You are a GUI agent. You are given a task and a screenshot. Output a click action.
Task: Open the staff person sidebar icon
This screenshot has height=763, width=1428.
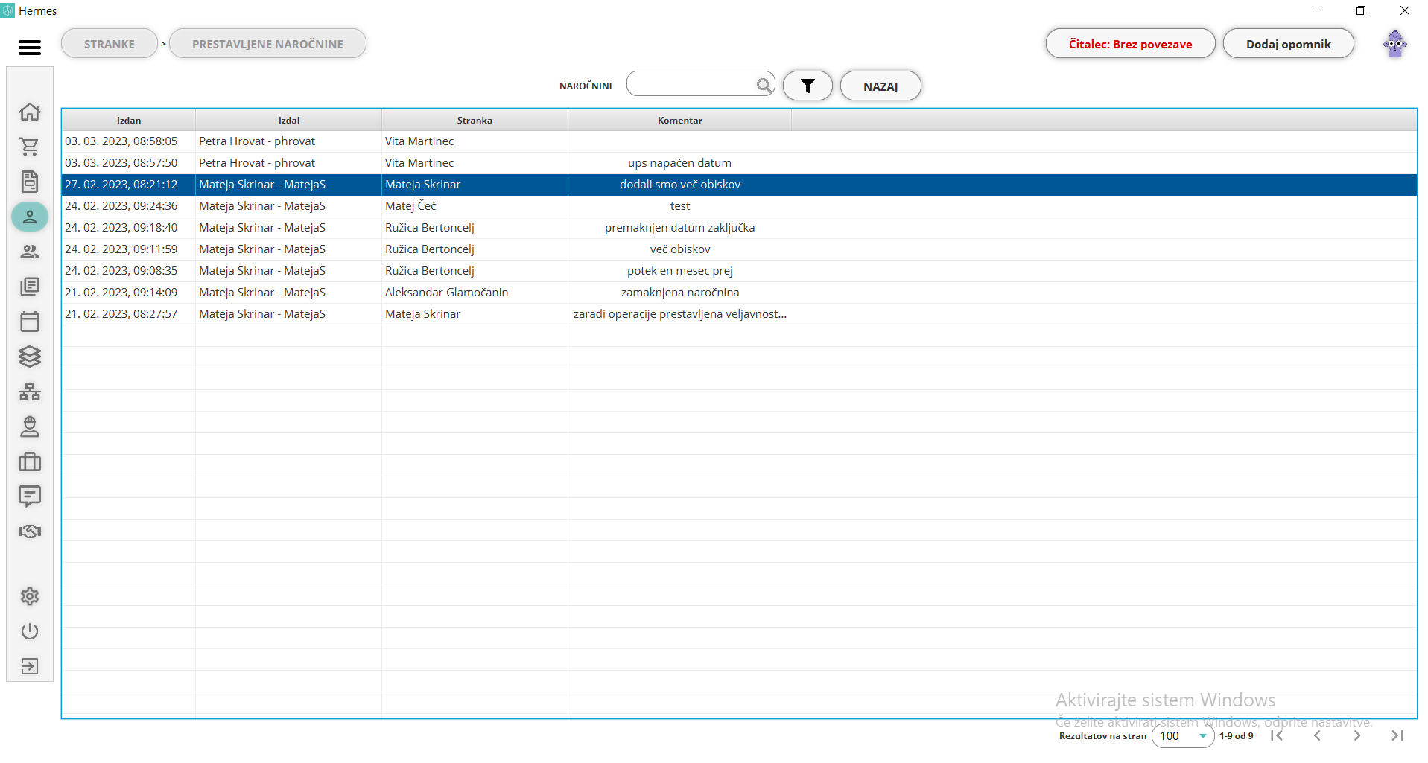coord(30,427)
